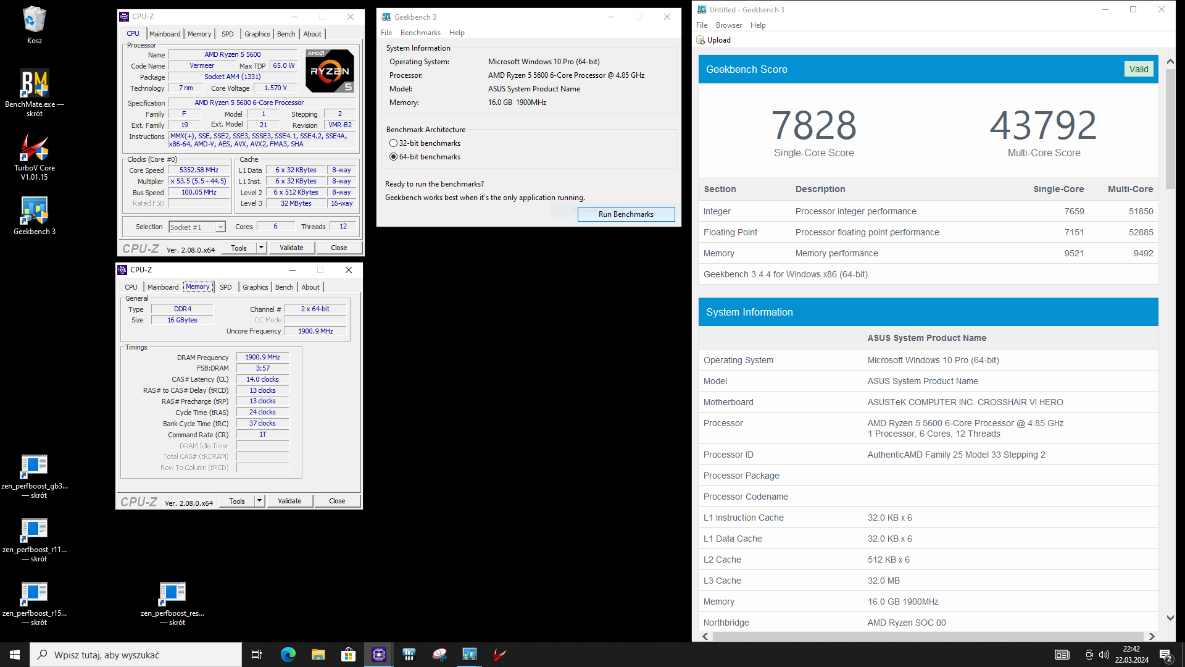Click the 7828 Single-Core Score
The height and width of the screenshot is (667, 1185).
(813, 125)
